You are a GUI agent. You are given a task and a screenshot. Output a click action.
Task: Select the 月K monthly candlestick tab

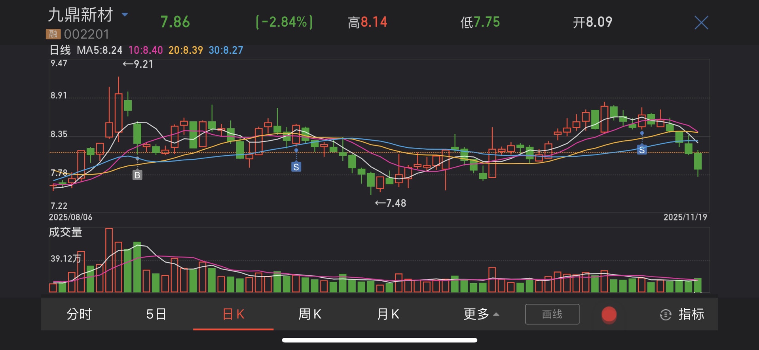(388, 314)
